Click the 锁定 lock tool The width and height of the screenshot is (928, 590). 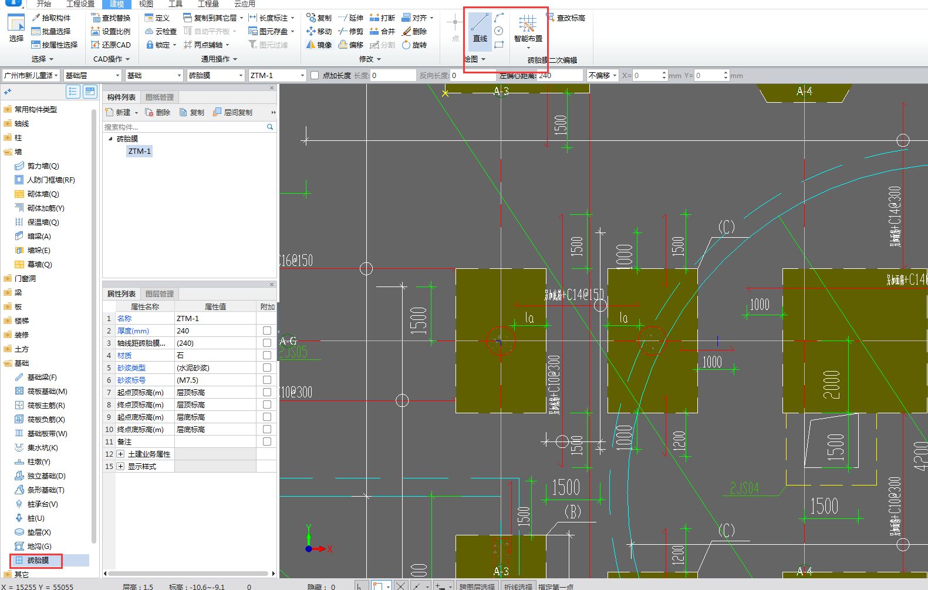161,45
